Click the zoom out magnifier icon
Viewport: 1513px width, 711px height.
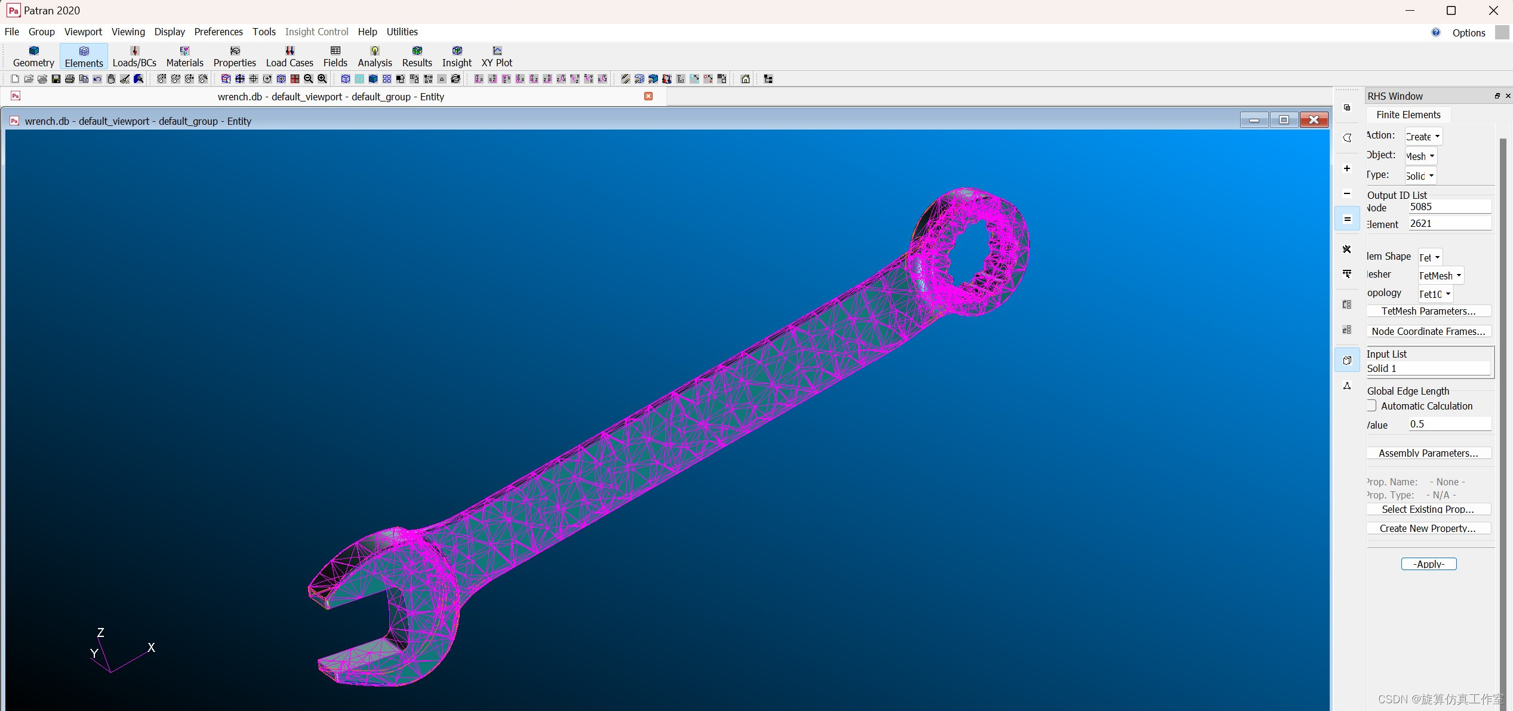pyautogui.click(x=309, y=79)
